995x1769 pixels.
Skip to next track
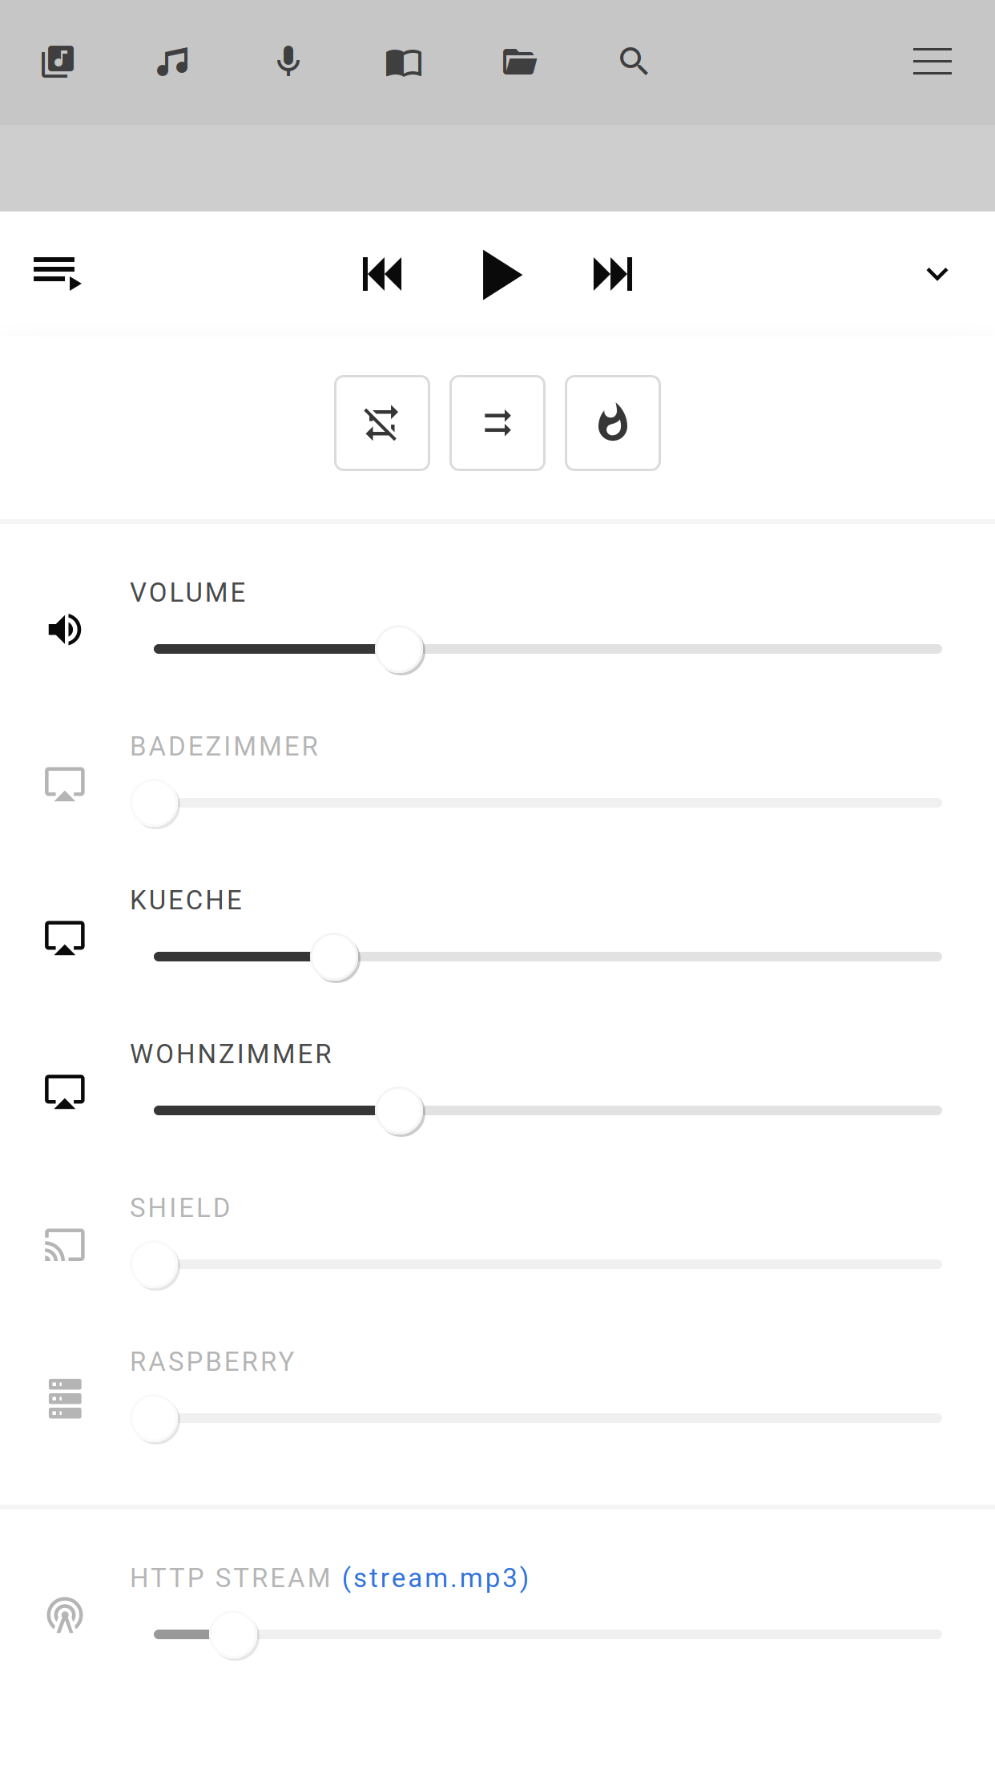pos(611,273)
